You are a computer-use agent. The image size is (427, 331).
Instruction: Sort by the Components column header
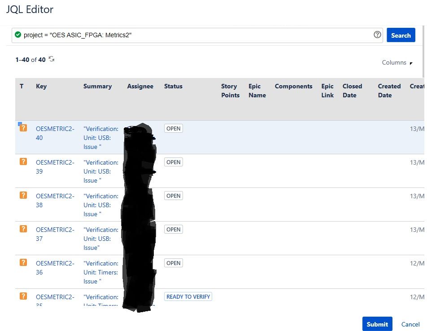(x=293, y=86)
